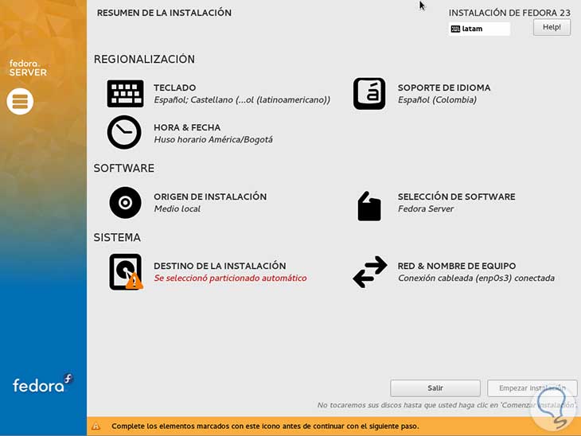The height and width of the screenshot is (436, 581).
Task: Open the TECLADO settings label
Action: (x=175, y=88)
